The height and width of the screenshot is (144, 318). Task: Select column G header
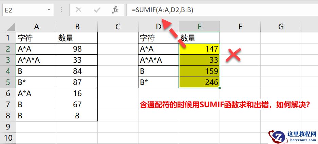[281, 27]
